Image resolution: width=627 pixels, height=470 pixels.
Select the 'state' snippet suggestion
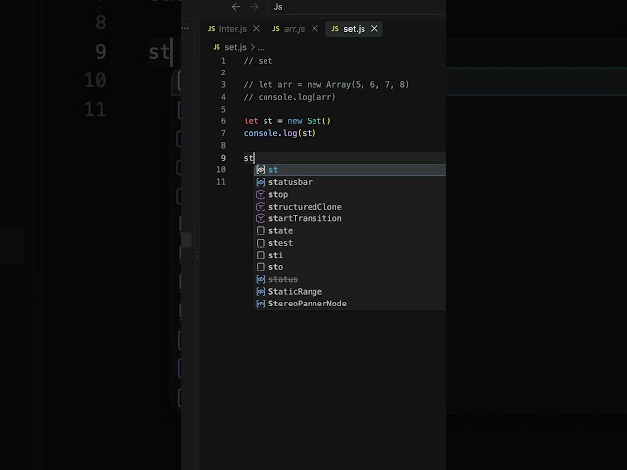[350, 231]
